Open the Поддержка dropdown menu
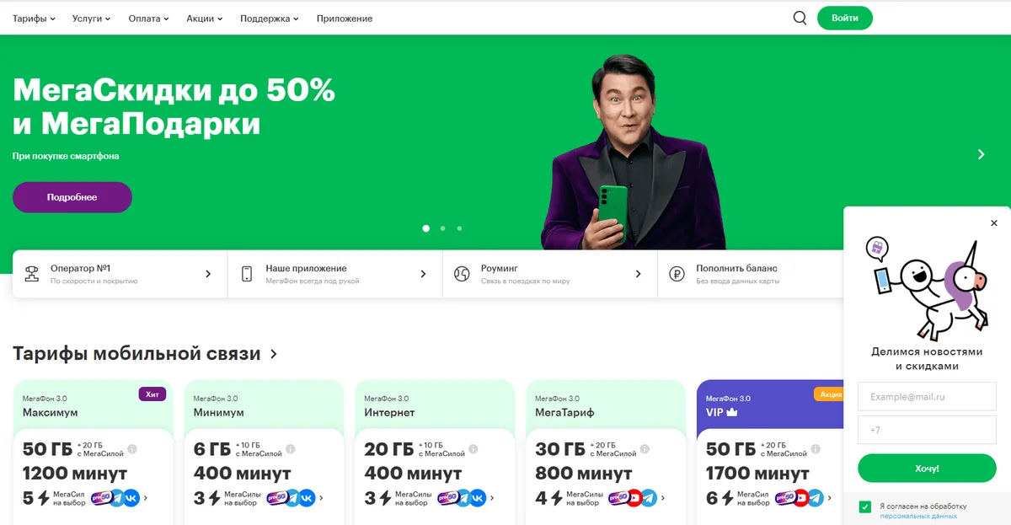The width and height of the screenshot is (1011, 525). pyautogui.click(x=269, y=19)
